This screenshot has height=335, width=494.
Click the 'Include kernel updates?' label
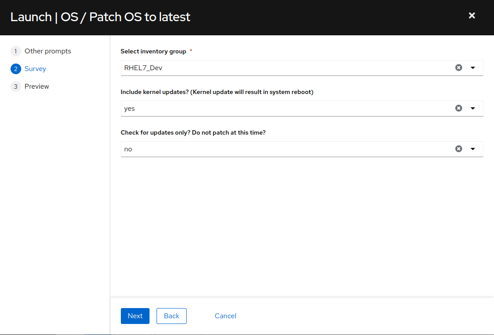[217, 92]
